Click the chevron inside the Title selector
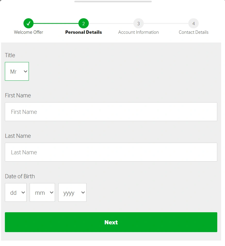Screen dimensions: 225x246 25,71
